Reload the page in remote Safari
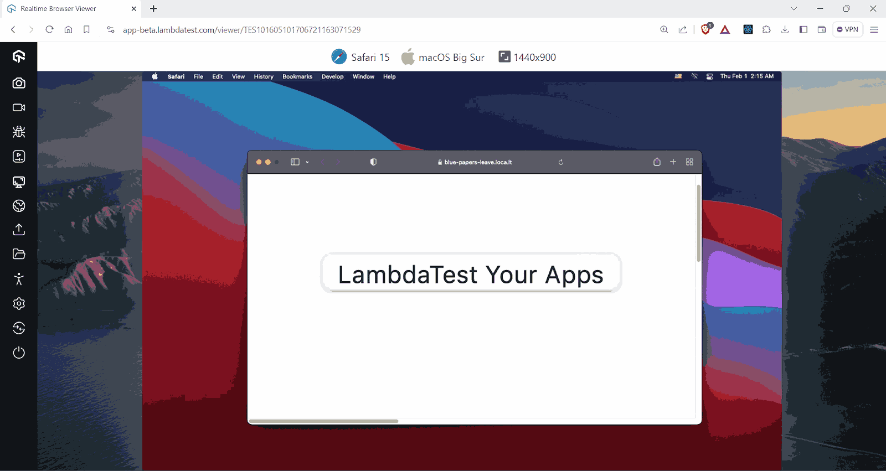This screenshot has height=471, width=886. tap(561, 162)
